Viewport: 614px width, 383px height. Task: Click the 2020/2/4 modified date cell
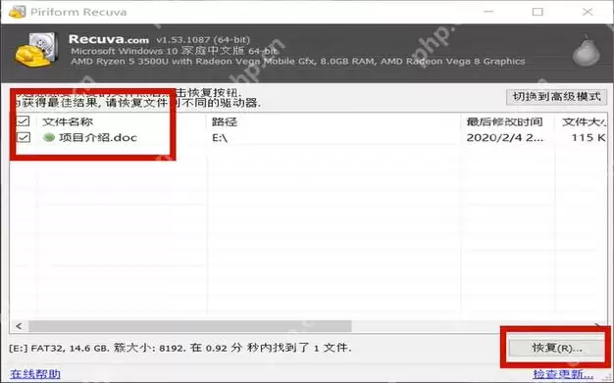click(505, 138)
